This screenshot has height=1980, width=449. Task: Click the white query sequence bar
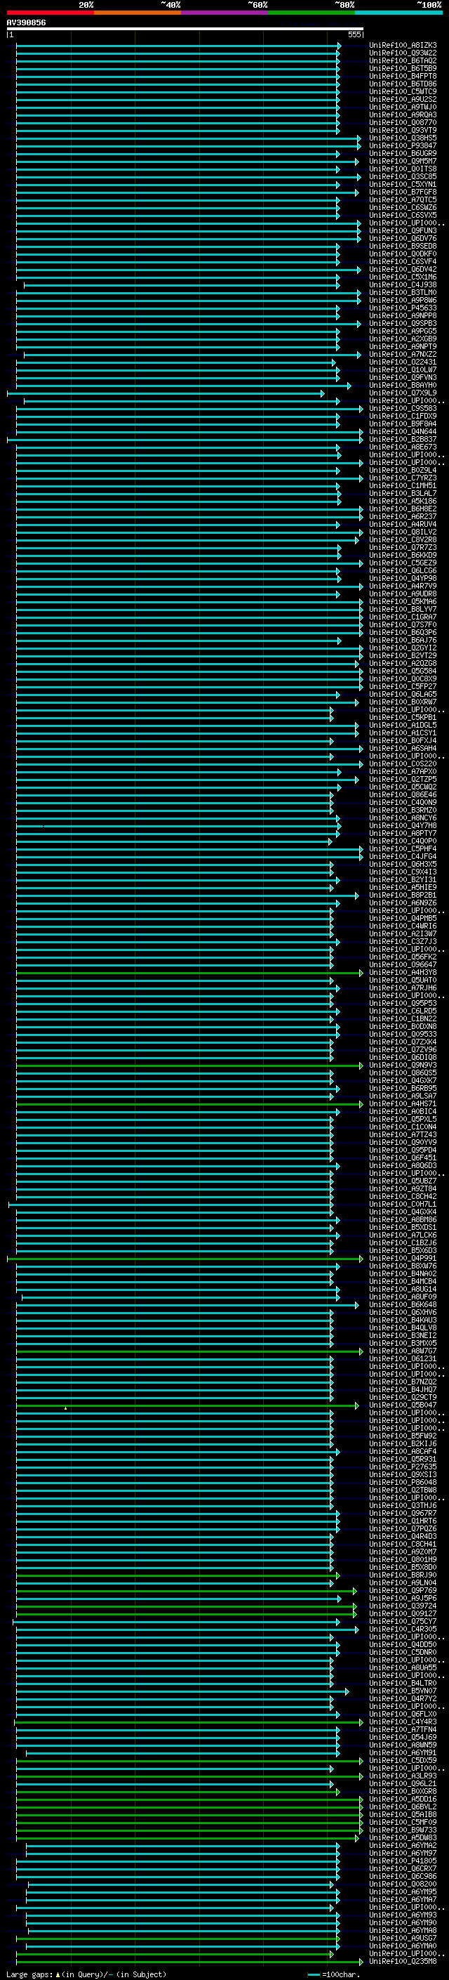(185, 28)
